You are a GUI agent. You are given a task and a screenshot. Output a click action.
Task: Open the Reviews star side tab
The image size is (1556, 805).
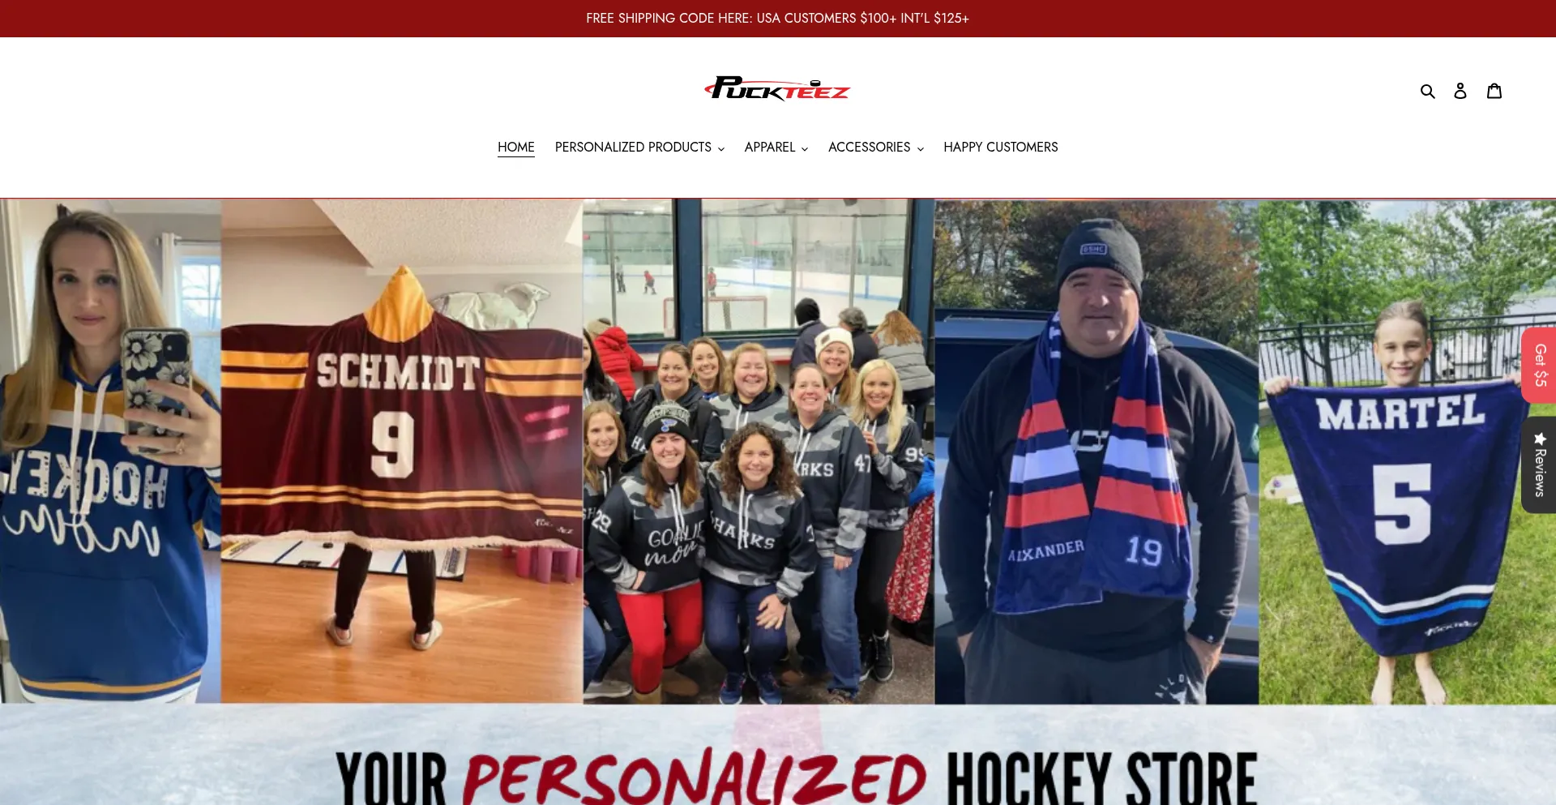tap(1539, 465)
